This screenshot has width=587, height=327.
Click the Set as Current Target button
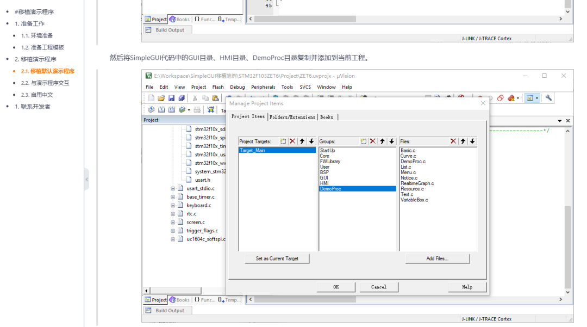(277, 258)
